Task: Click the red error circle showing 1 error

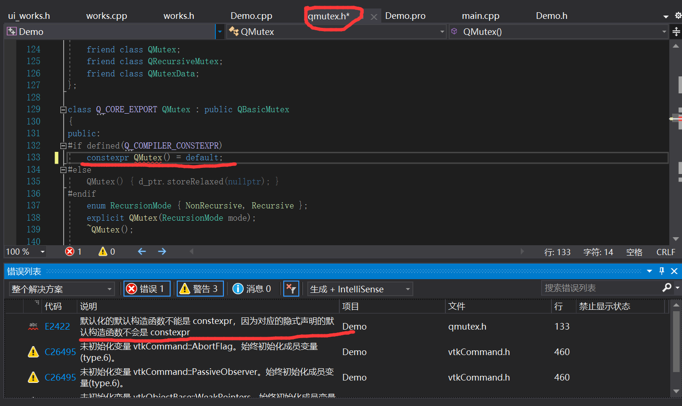Action: (x=70, y=251)
